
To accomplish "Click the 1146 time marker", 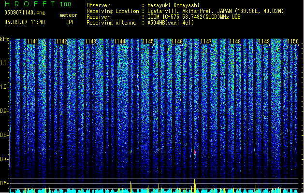I will click(177, 41).
